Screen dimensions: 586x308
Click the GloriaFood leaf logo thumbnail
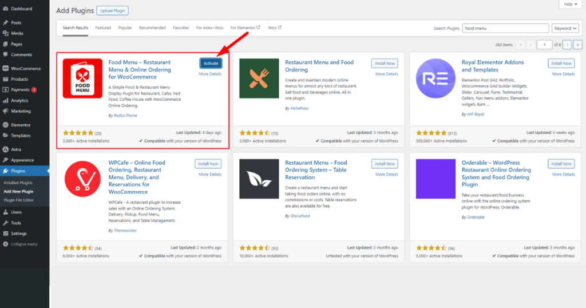coord(259,179)
